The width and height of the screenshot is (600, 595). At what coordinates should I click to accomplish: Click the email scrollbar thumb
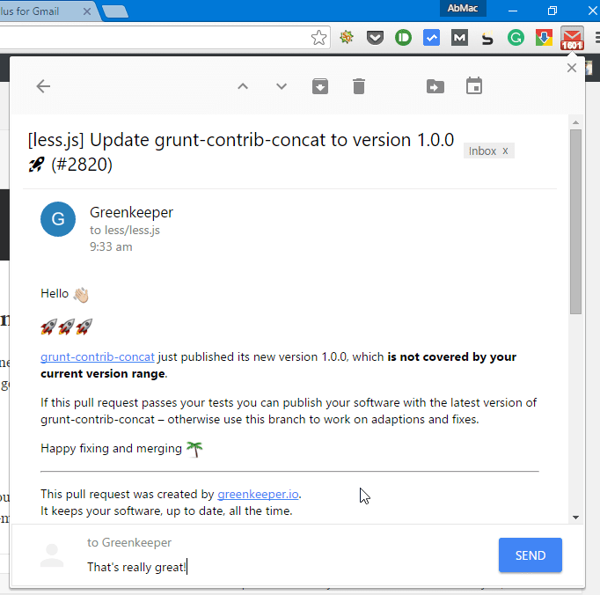(x=575, y=222)
